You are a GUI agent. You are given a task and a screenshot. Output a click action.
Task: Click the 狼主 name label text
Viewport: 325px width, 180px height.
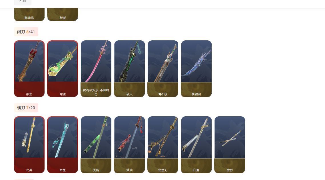click(29, 94)
